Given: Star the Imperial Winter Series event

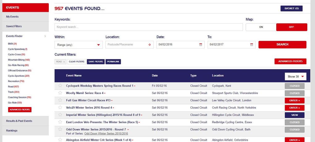Looking at the screenshot, I should tap(60, 115).
